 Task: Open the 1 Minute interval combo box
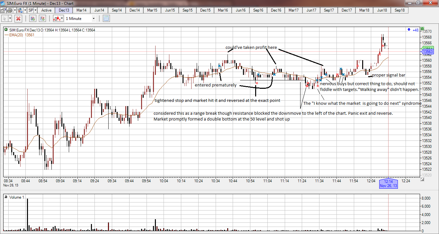[x=80, y=18]
